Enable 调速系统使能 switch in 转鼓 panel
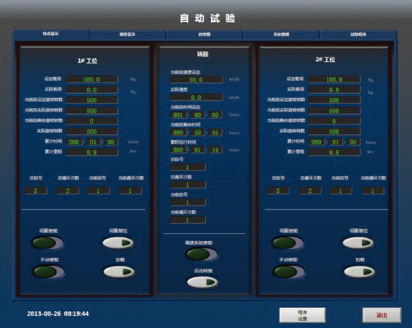 201,254
